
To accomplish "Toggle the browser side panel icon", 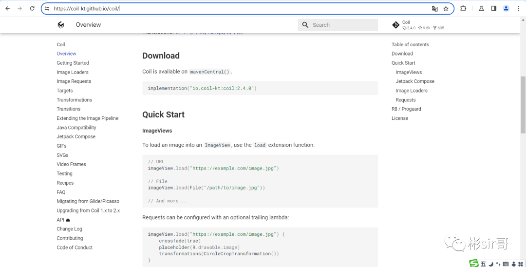I will click(494, 9).
